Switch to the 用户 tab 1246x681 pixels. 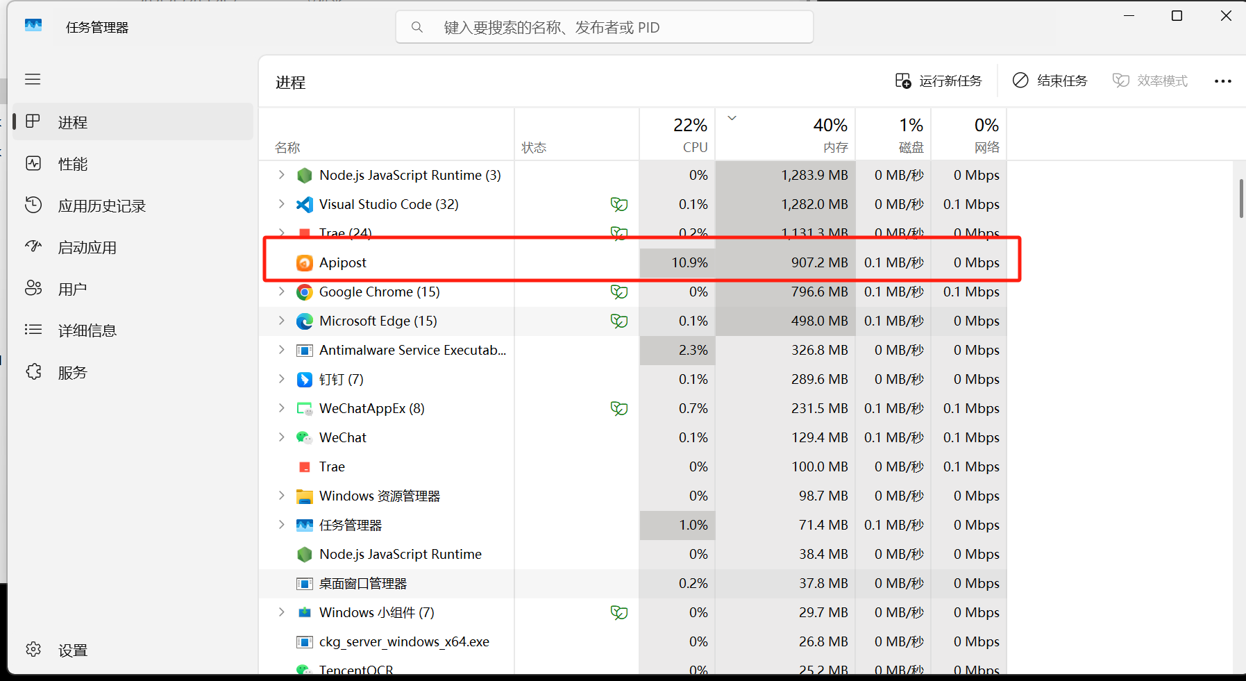133,289
